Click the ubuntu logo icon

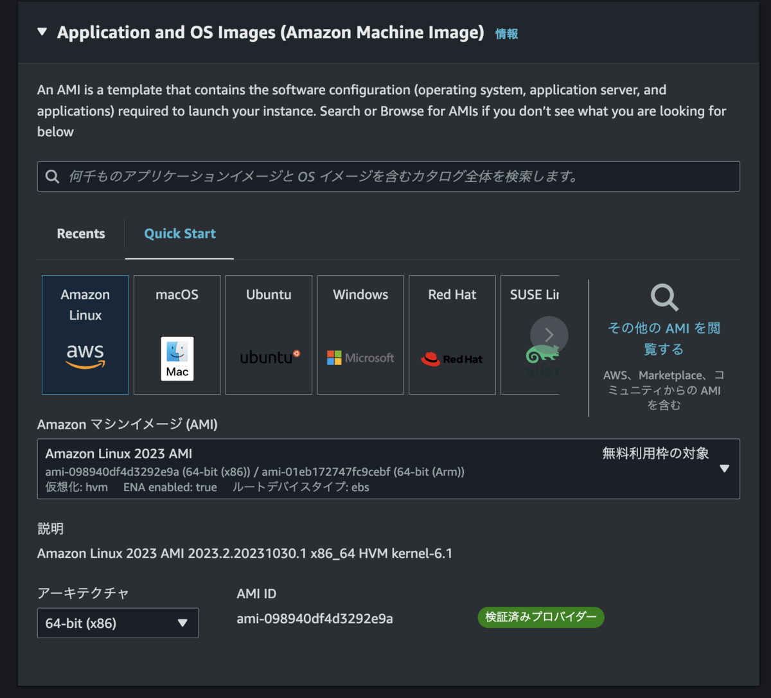coord(270,357)
